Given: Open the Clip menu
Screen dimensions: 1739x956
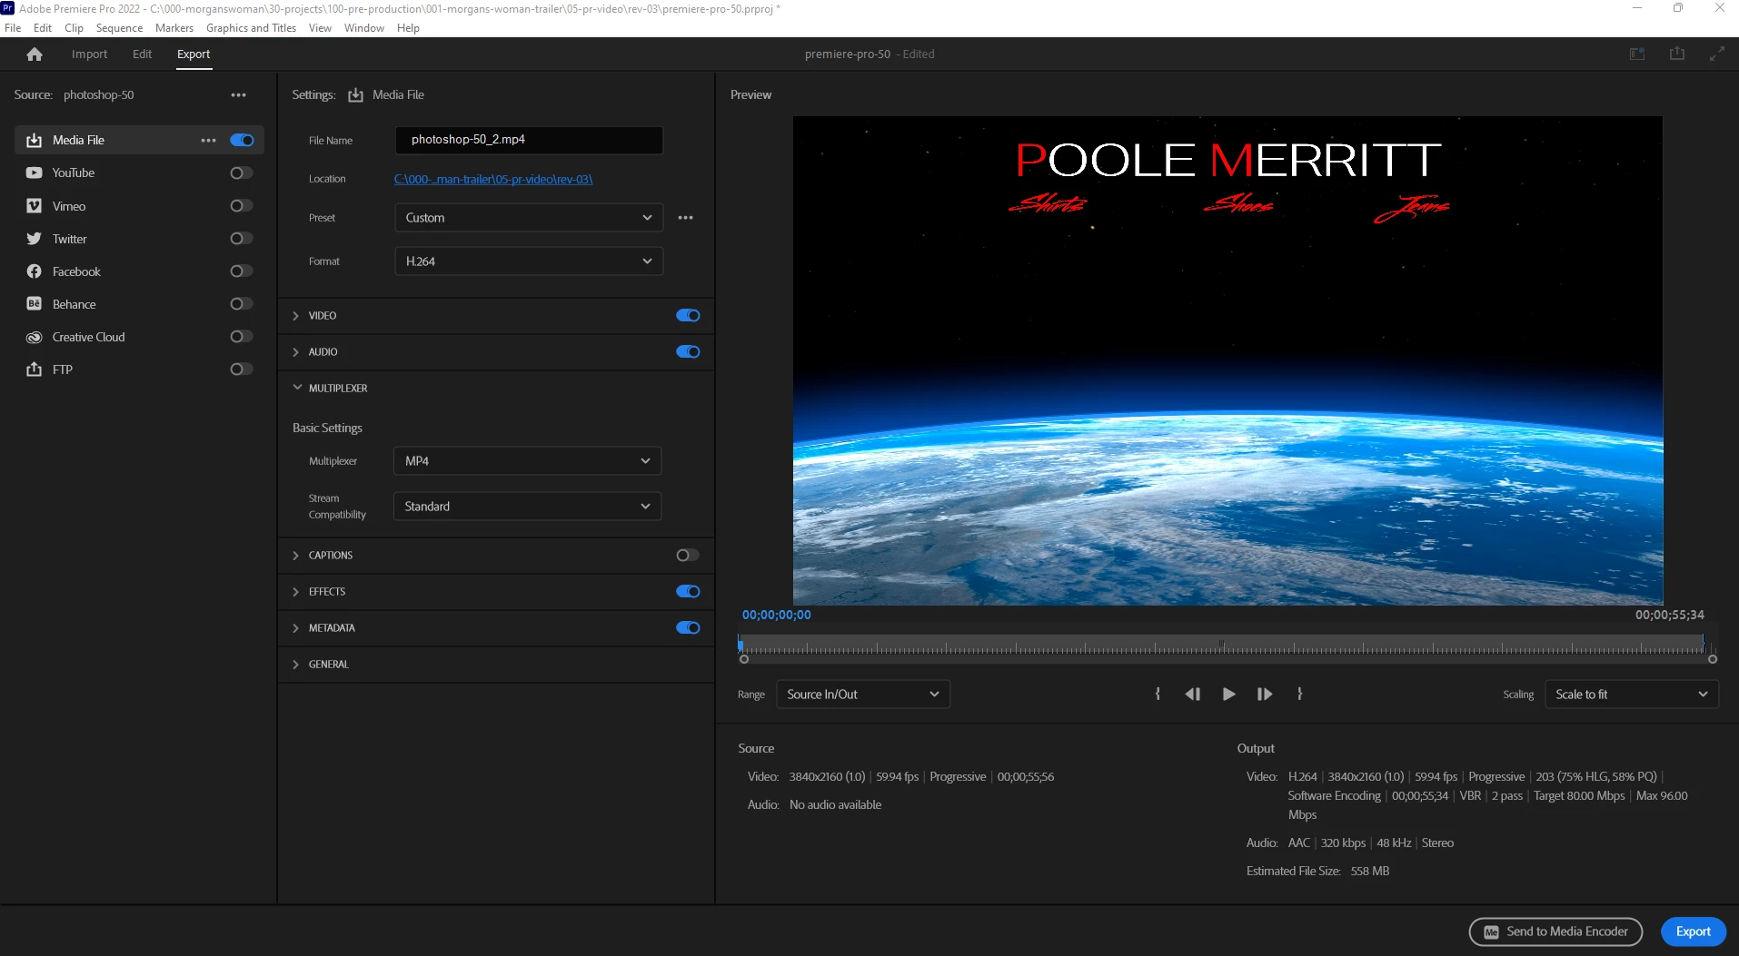Looking at the screenshot, I should click(x=75, y=28).
